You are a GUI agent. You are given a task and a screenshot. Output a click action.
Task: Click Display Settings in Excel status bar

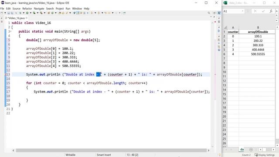[265, 155]
